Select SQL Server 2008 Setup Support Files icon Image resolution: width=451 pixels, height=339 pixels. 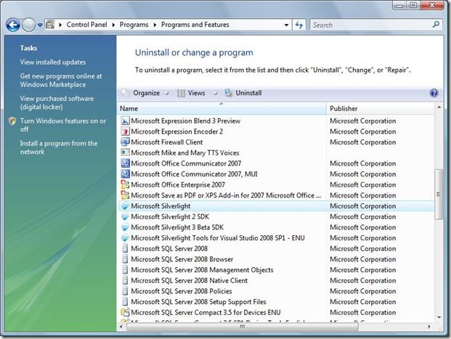coord(125,302)
